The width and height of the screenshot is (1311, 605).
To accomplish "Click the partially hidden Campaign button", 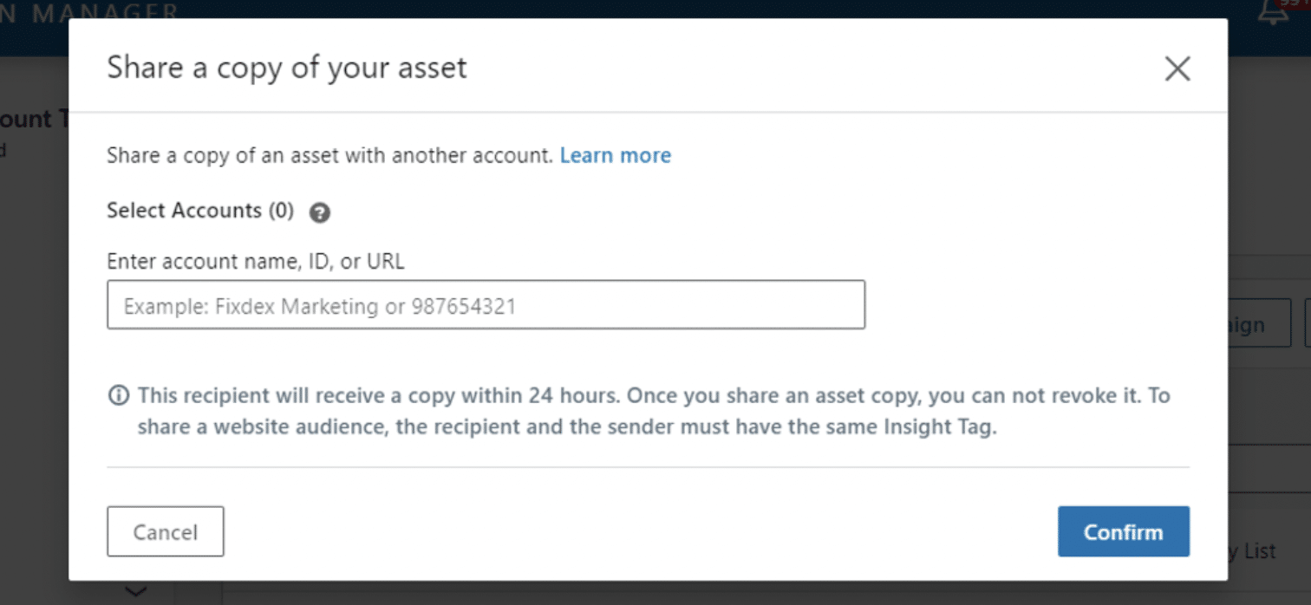I will tap(1259, 325).
